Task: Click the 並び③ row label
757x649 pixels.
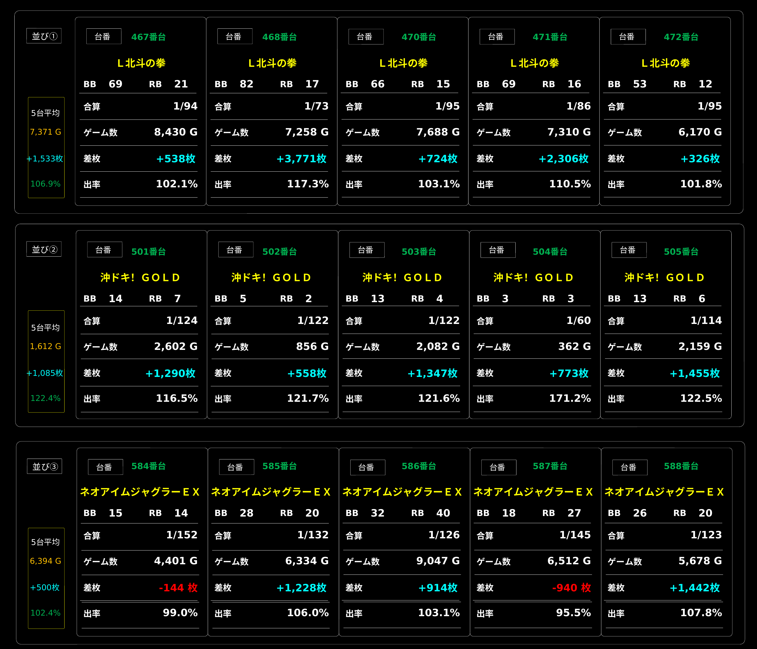Action: pyautogui.click(x=45, y=466)
